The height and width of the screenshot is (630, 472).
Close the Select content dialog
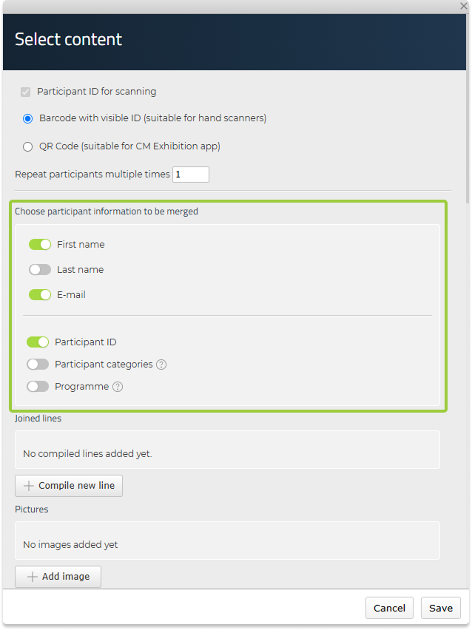[463, 6]
